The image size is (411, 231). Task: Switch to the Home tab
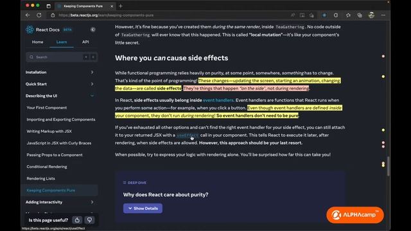[37, 42]
